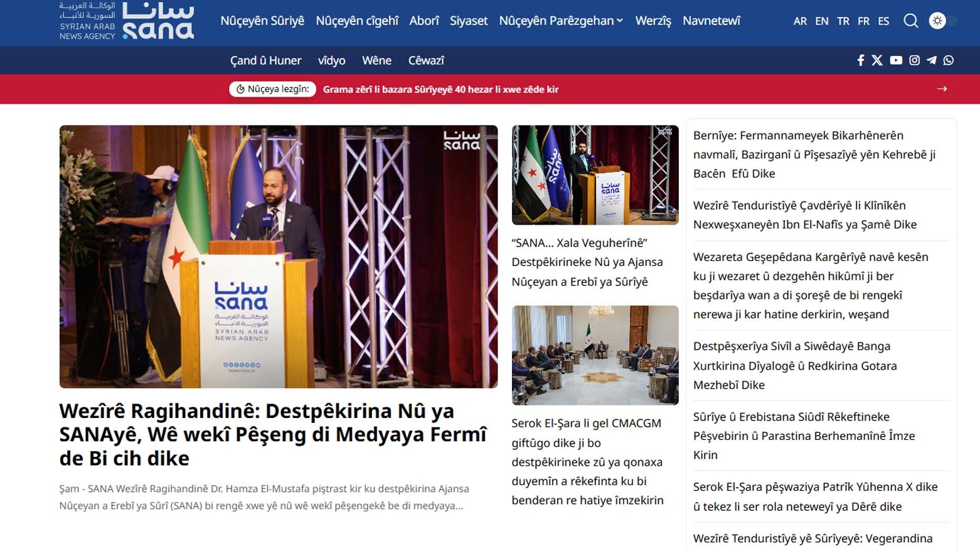Image resolution: width=980 pixels, height=551 pixels.
Task: Open the vîdyo section link
Action: click(331, 60)
